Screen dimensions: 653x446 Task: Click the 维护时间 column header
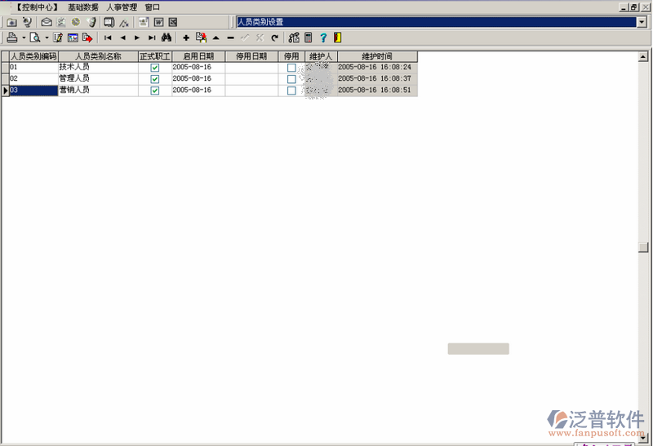[377, 56]
